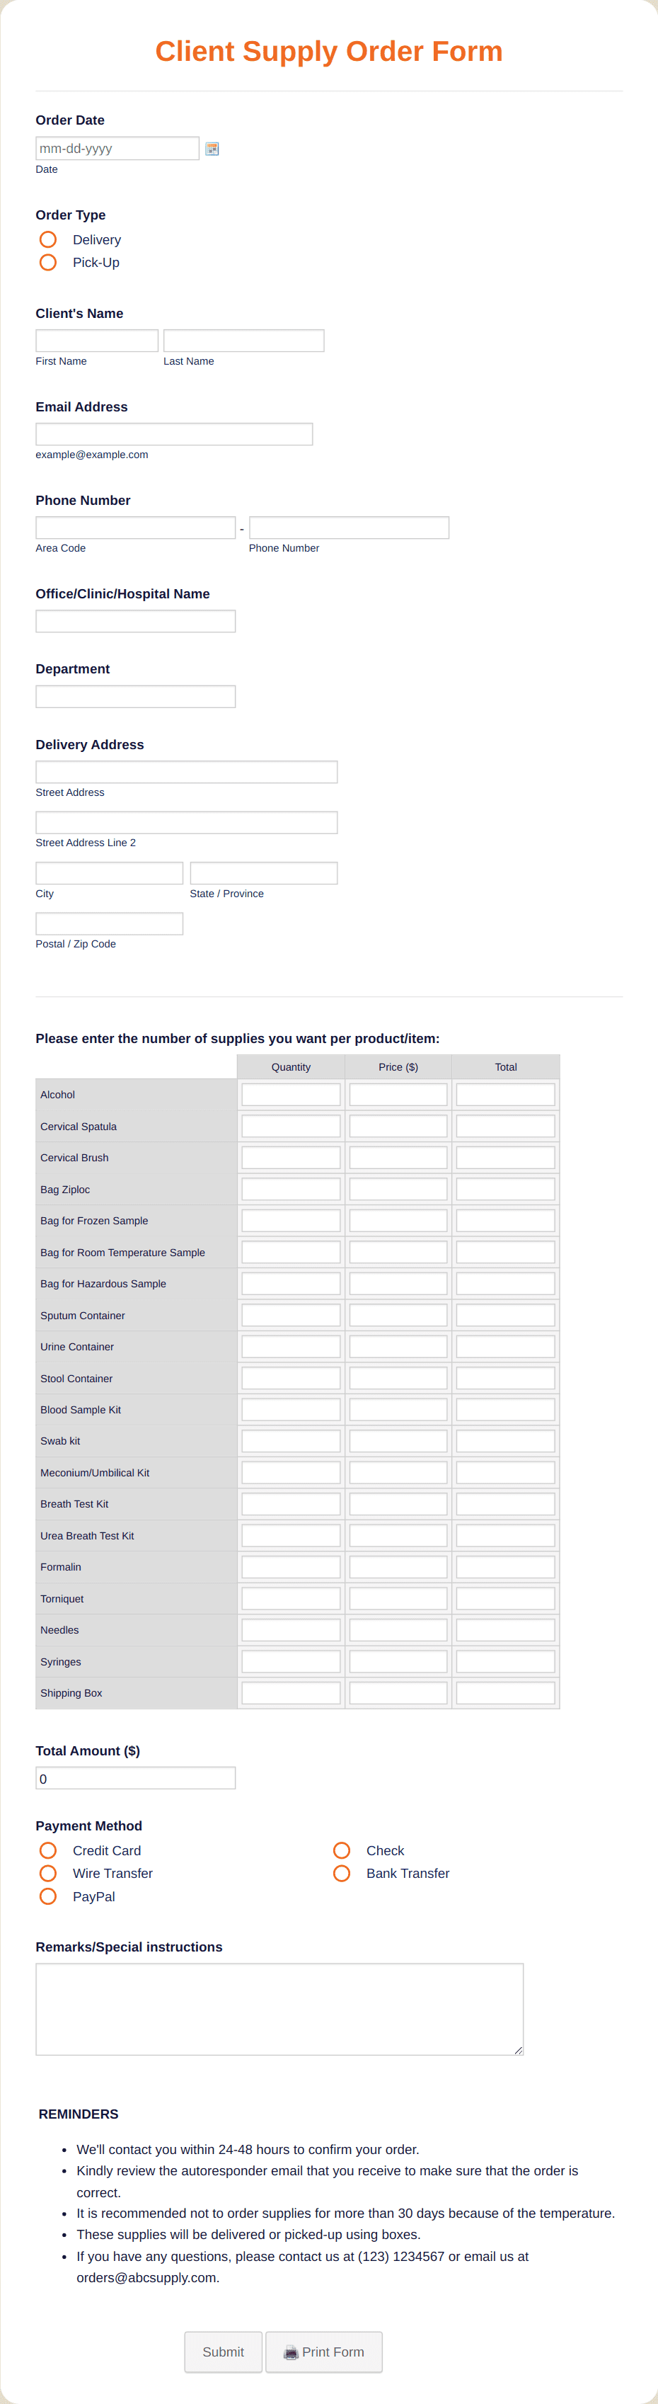658x2404 pixels.
Task: Click the Total Amount field
Action: click(x=134, y=1778)
